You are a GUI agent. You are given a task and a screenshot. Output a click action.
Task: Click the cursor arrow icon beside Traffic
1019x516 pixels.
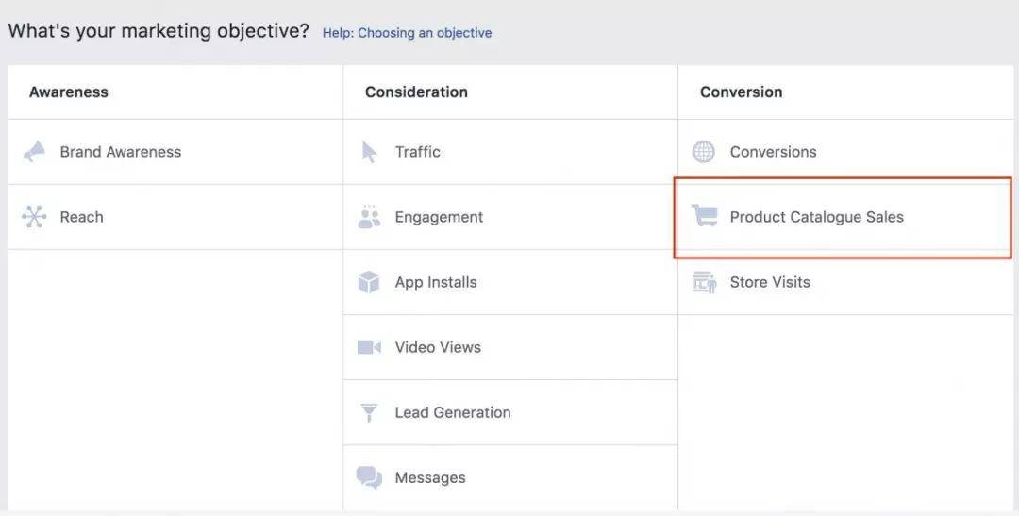pos(370,152)
